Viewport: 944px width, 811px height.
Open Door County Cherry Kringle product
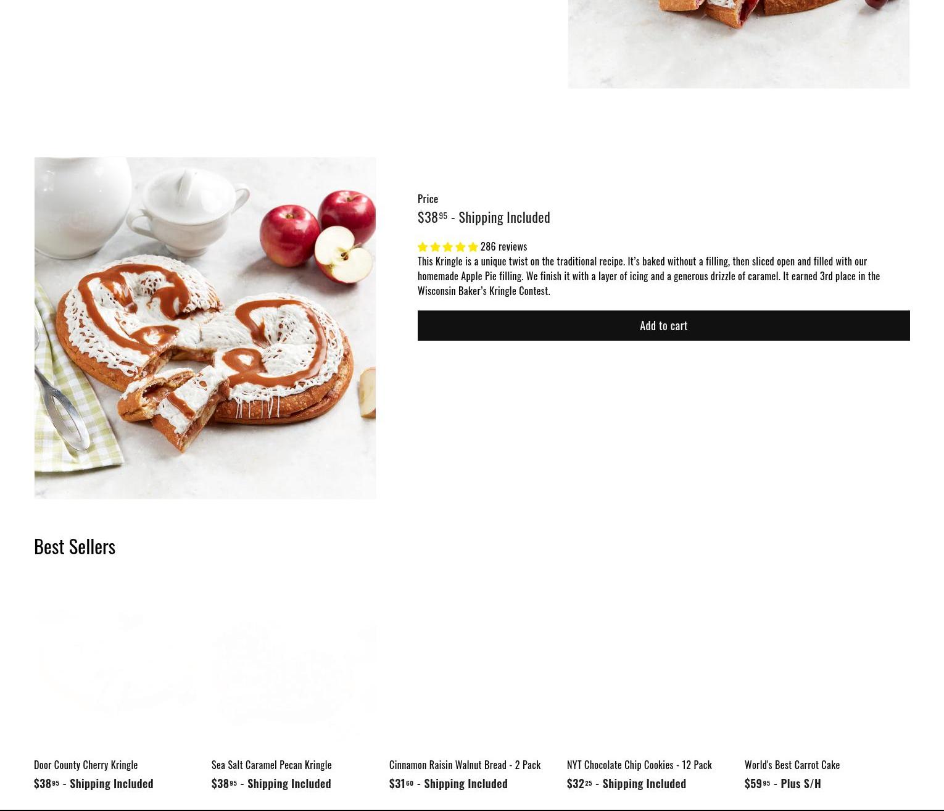point(86,765)
